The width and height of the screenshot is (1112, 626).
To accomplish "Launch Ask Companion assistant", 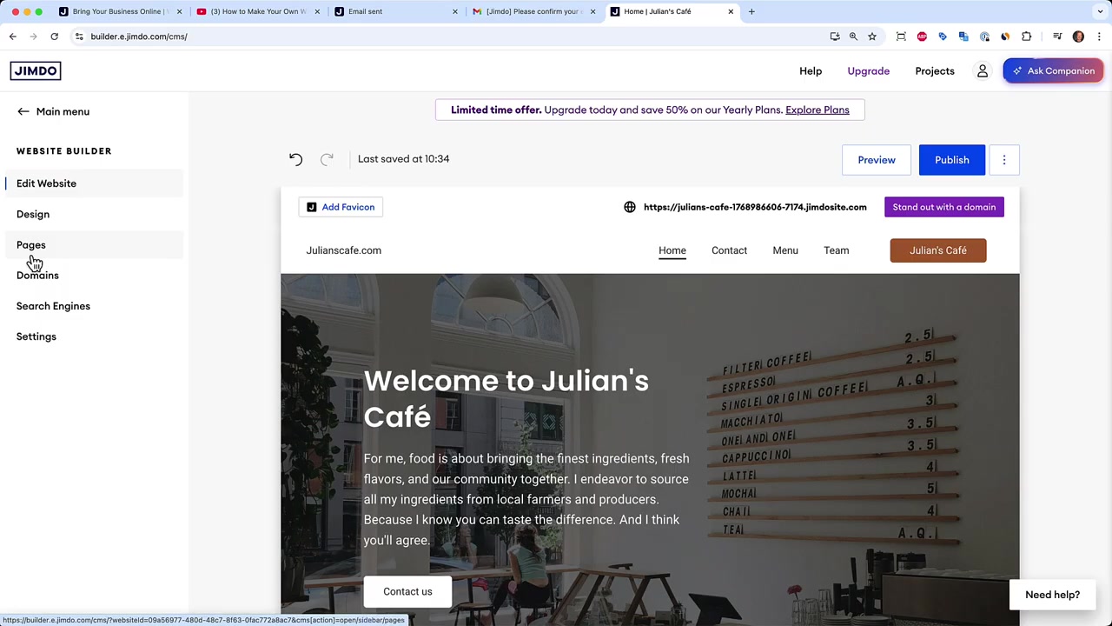I will (x=1053, y=71).
